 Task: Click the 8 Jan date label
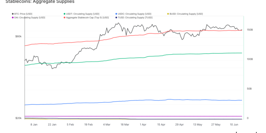pos(34,124)
